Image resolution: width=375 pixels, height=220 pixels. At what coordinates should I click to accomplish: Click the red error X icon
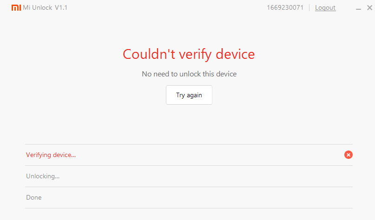(x=349, y=155)
